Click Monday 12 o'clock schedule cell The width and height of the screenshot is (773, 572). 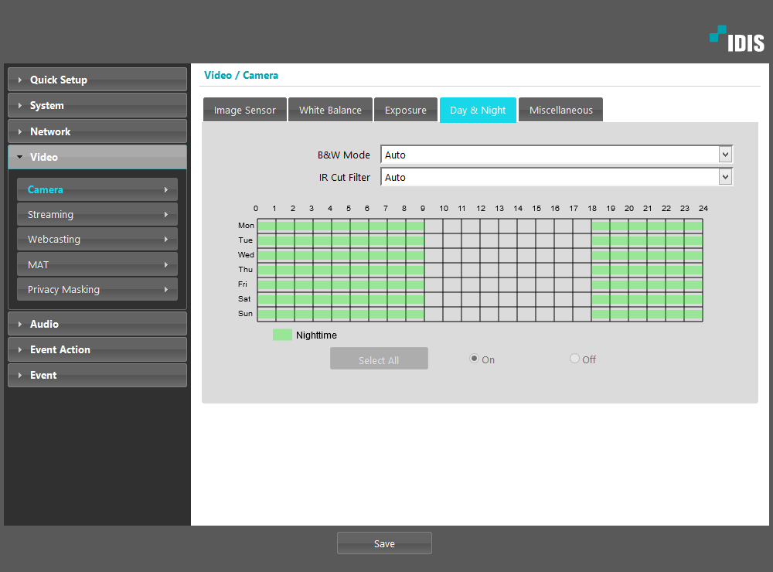click(489, 226)
